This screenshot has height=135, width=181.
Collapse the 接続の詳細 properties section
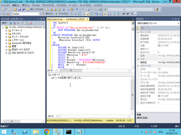point(138,66)
